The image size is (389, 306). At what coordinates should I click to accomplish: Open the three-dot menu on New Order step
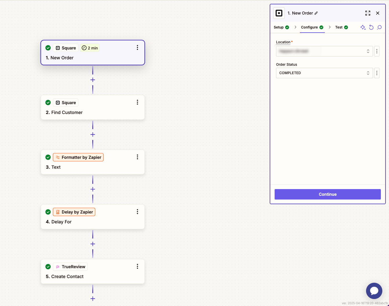(x=137, y=48)
